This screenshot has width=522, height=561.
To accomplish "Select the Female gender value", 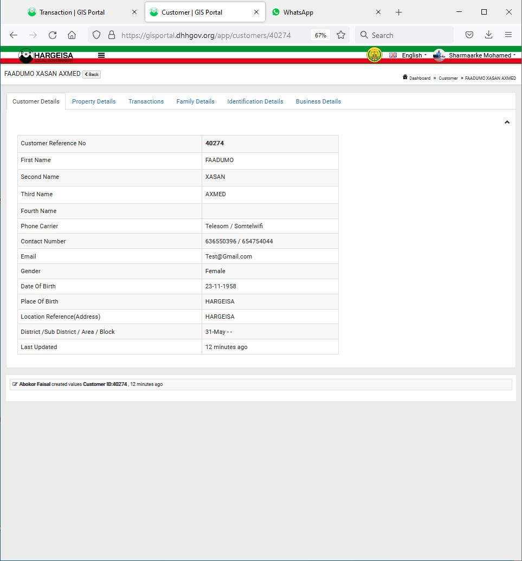I will click(x=215, y=271).
